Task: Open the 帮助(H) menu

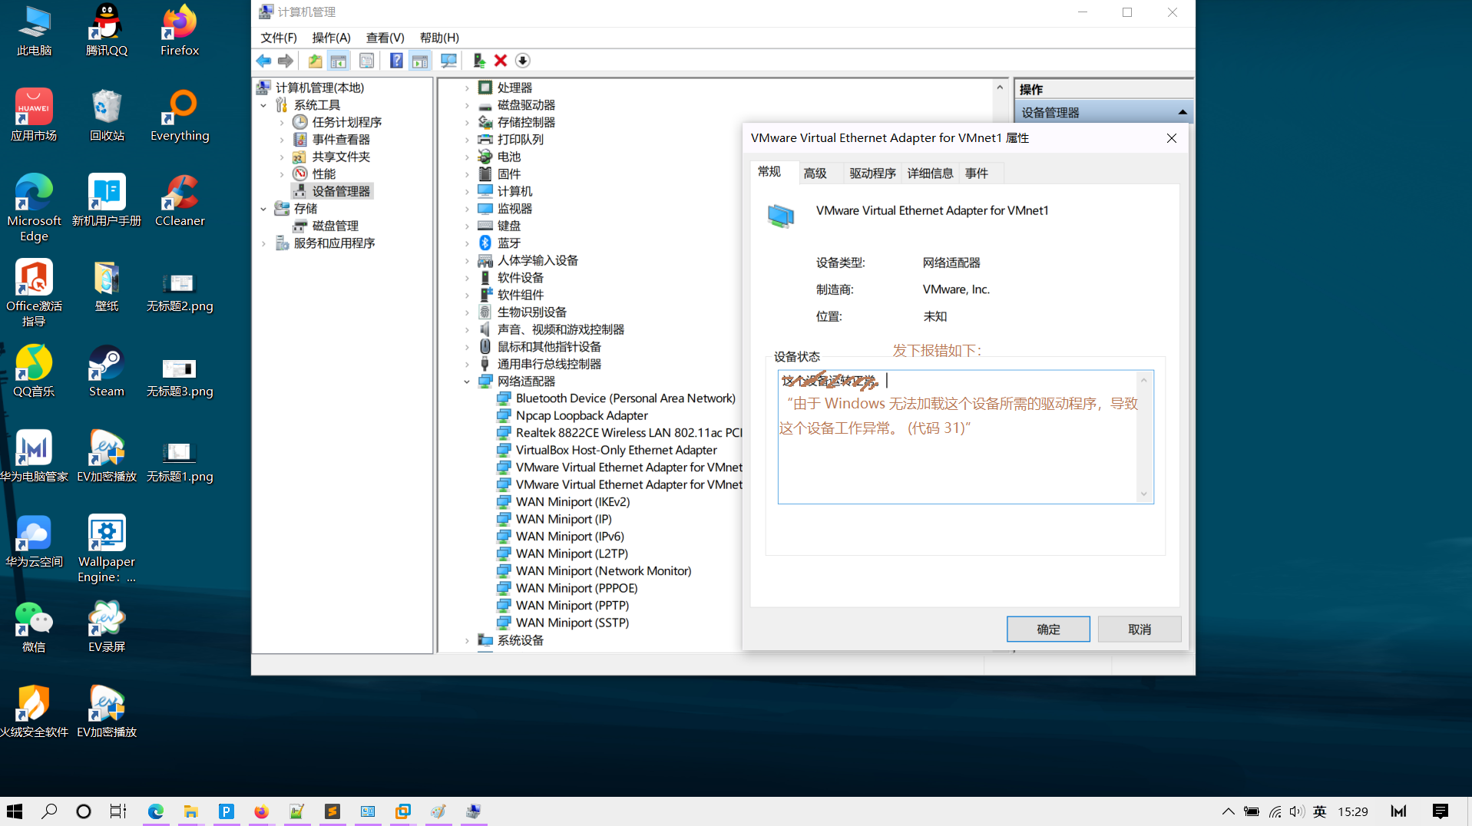Action: coord(439,38)
